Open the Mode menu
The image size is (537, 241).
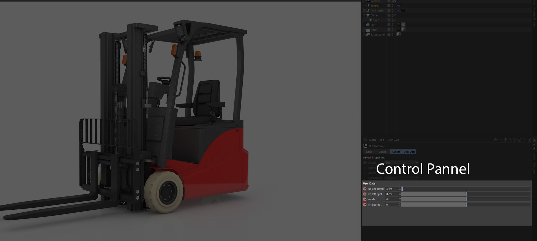tap(372, 140)
